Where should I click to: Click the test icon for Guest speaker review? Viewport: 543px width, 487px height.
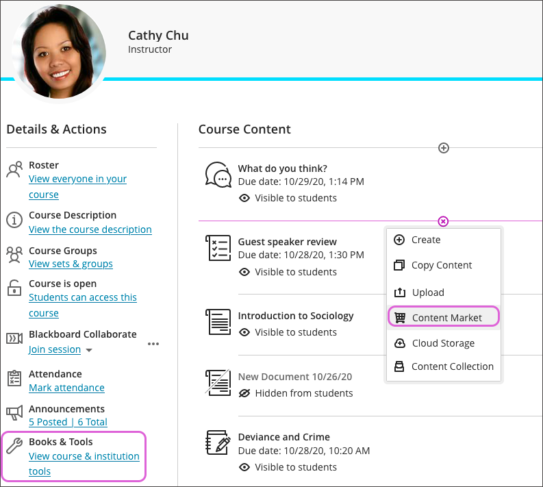218,248
